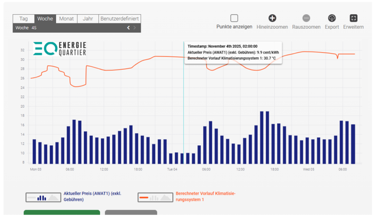Click the line legend icon for Berechneter Vorlauf
Screen dimensions: 373x216
(155, 197)
